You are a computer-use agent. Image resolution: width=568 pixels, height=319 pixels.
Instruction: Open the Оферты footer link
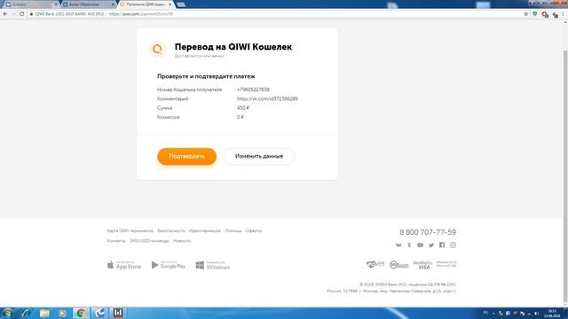(254, 230)
